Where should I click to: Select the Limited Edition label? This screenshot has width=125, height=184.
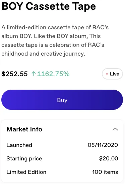coord(26,172)
